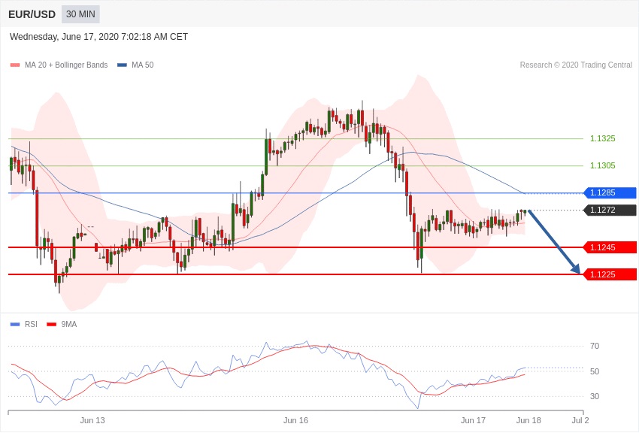
Task: Click the RSI 50 level label
Action: click(x=595, y=371)
